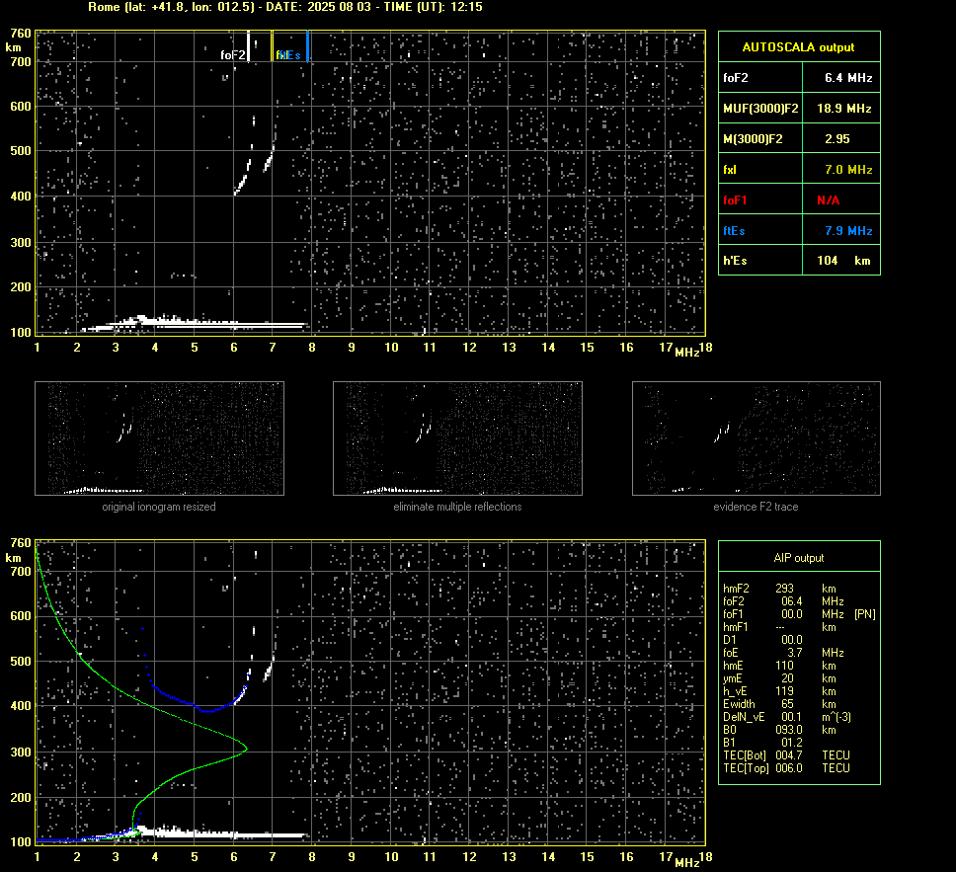Click the "original ionogram resized" caption
This screenshot has height=872, width=956.
(159, 507)
